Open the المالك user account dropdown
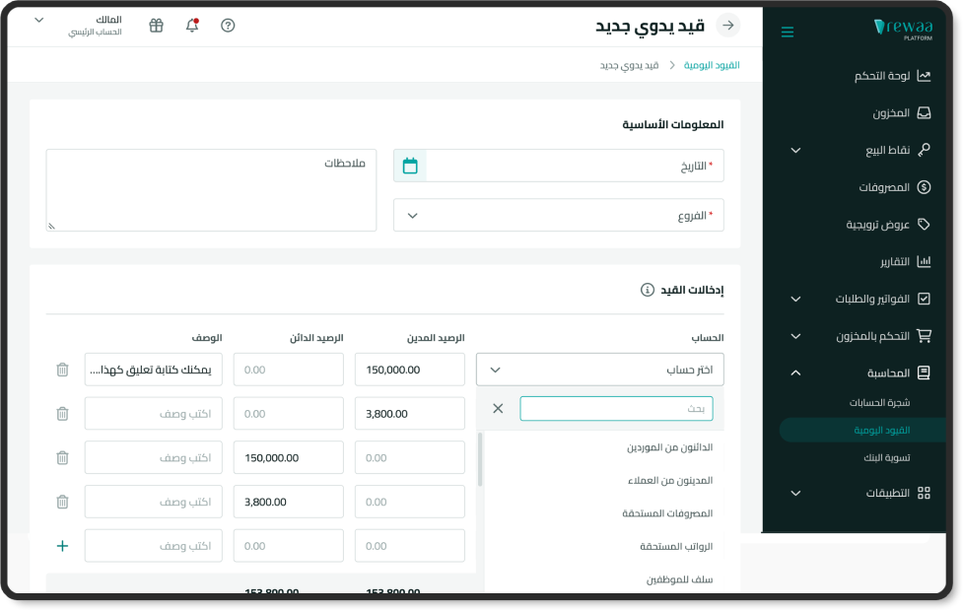 pos(81,26)
